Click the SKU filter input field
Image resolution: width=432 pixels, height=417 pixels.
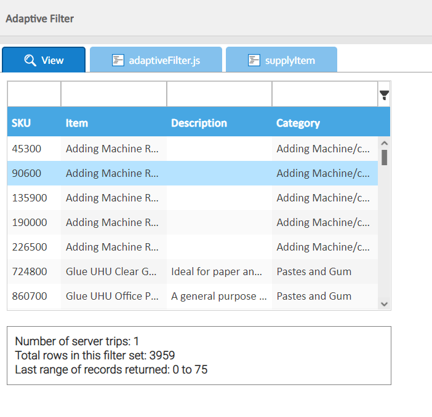click(x=34, y=94)
